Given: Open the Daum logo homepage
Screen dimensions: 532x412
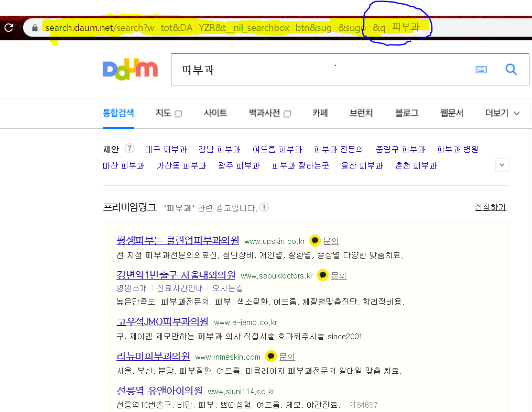Looking at the screenshot, I should [x=131, y=70].
